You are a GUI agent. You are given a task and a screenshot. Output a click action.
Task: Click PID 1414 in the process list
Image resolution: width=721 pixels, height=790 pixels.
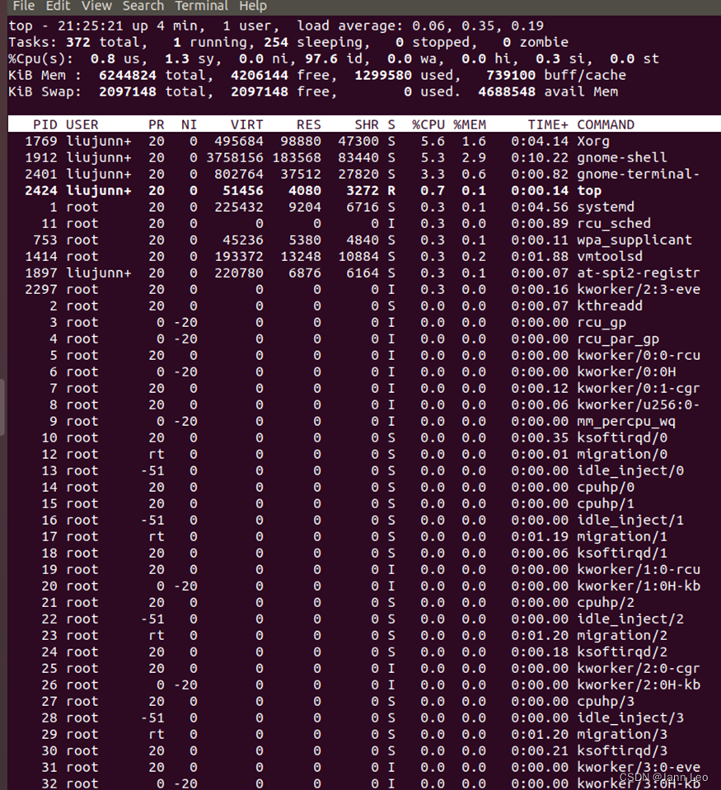pos(41,256)
